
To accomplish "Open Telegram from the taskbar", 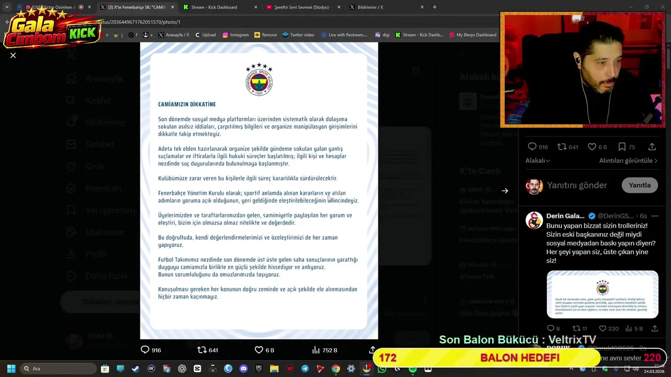I will pos(305,369).
